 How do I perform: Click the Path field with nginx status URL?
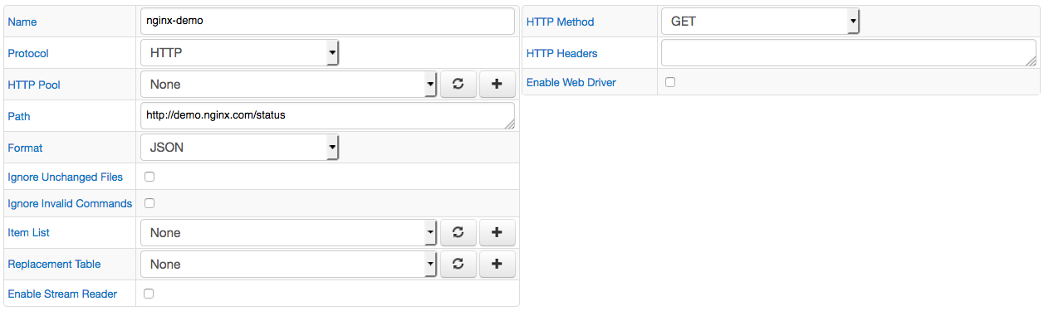[x=328, y=116]
